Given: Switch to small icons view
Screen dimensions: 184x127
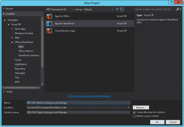Looking at the screenshot, I should pyautogui.click(x=117, y=9).
